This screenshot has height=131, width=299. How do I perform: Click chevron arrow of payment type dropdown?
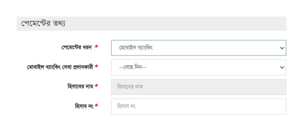pos(282,48)
